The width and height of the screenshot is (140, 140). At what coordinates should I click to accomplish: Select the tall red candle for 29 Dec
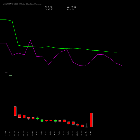pyautogui.click(x=91, y=120)
